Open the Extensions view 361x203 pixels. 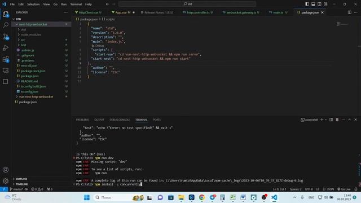[6, 59]
